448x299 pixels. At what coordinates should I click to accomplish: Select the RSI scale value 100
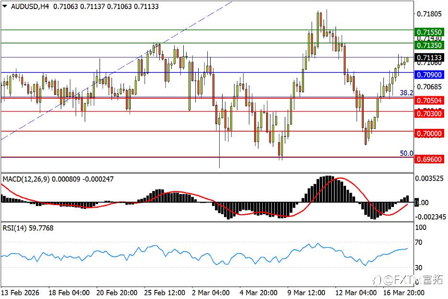coord(421,228)
